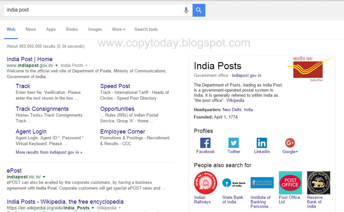Click the Wikipedia link in the description
This screenshot has height=212, width=344.
(x=235, y=101)
